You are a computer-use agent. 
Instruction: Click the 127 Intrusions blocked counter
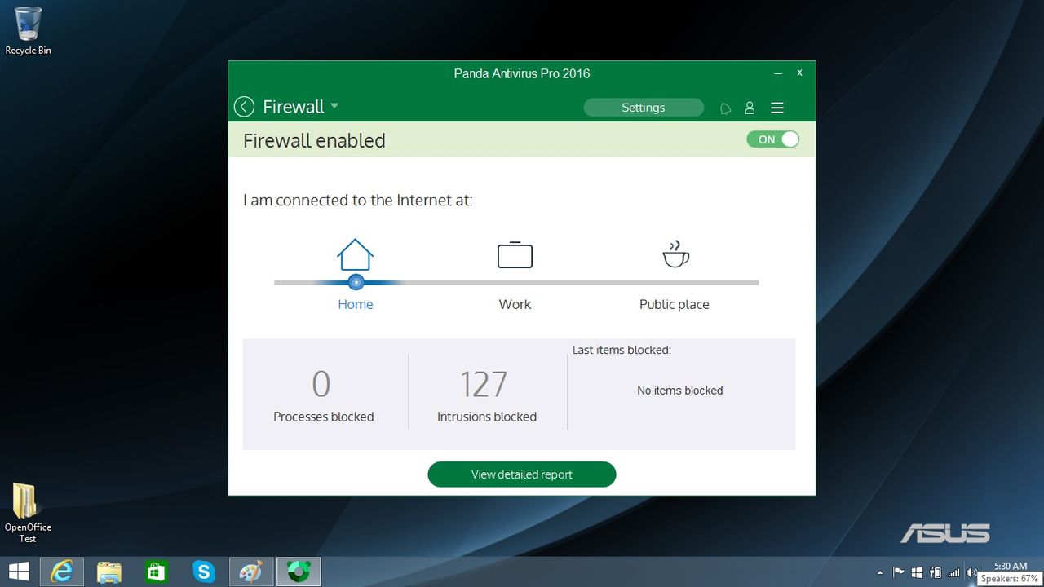tap(486, 395)
